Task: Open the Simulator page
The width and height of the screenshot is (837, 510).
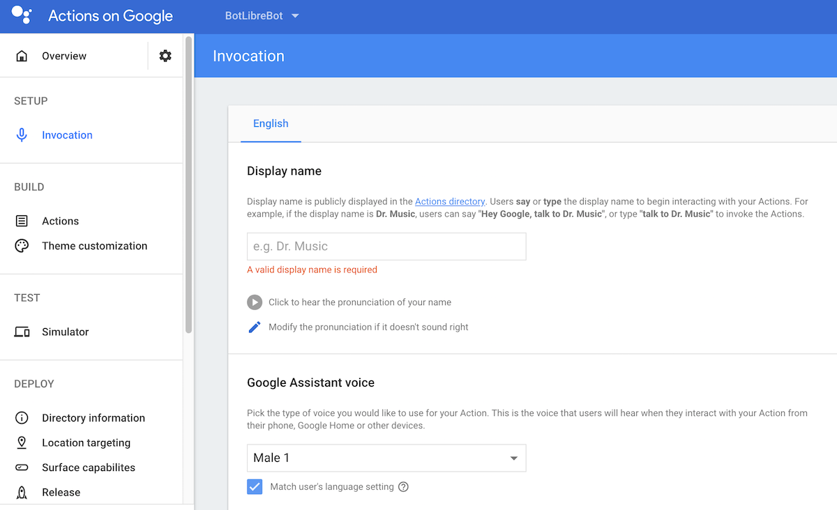Action: click(66, 332)
